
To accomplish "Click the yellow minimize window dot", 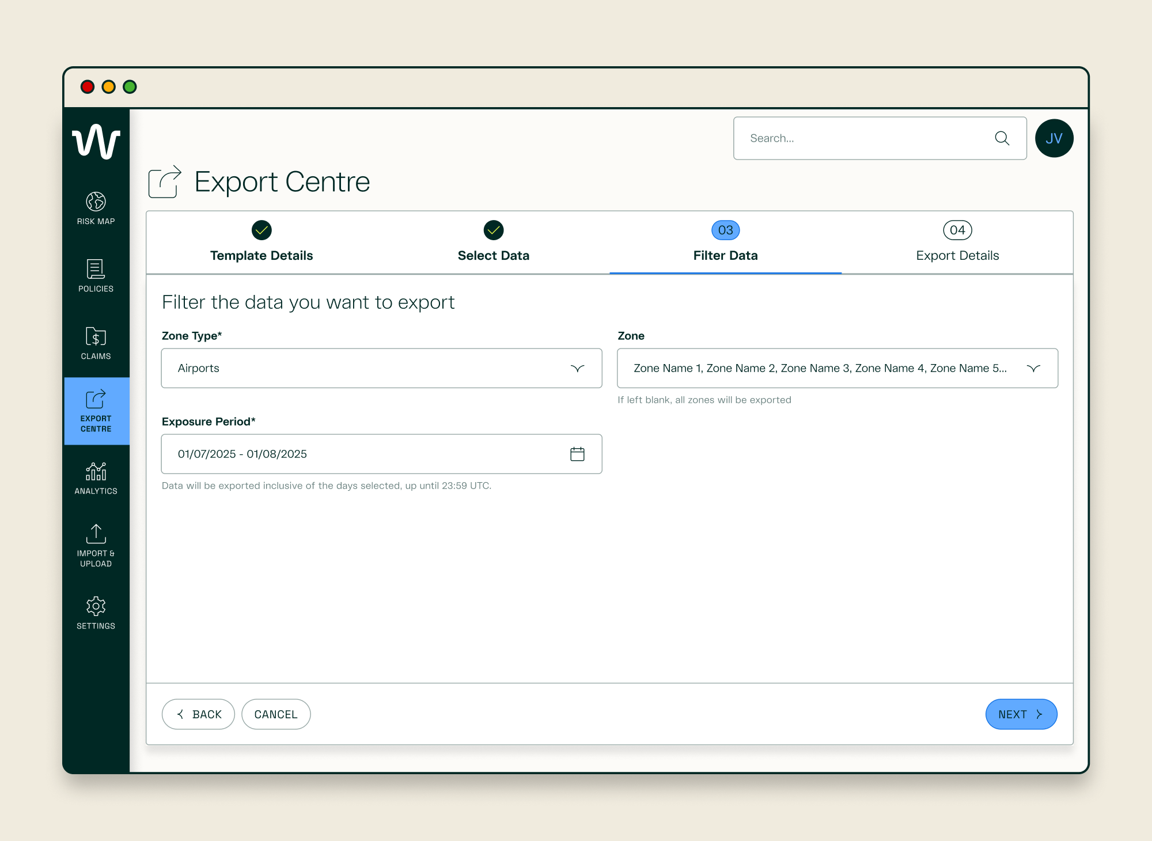I will tap(108, 86).
